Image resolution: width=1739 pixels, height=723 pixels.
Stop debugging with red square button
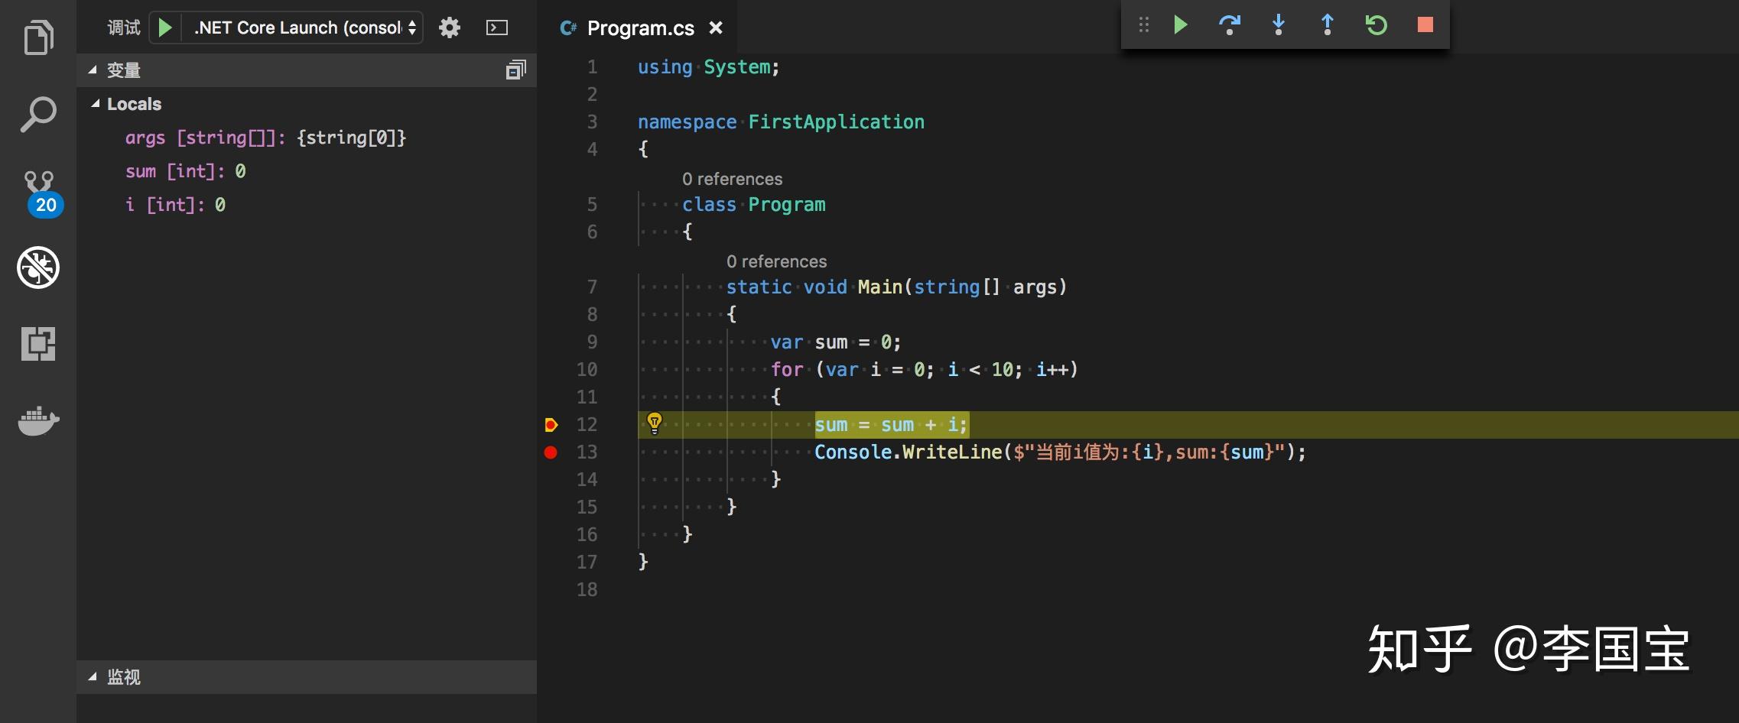point(1425,25)
